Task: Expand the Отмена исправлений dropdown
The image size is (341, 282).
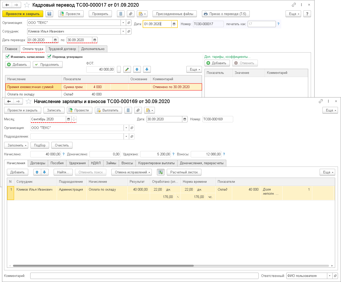Action: point(131,172)
